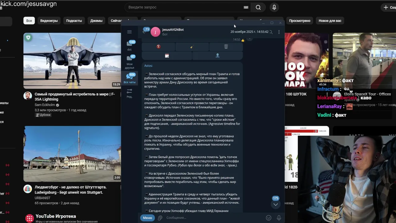Click stream chat message from Vadini

pyautogui.click(x=332, y=115)
